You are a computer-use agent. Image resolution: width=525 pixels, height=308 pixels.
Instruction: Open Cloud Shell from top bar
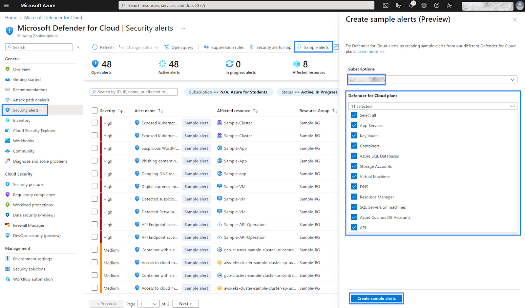point(386,5)
